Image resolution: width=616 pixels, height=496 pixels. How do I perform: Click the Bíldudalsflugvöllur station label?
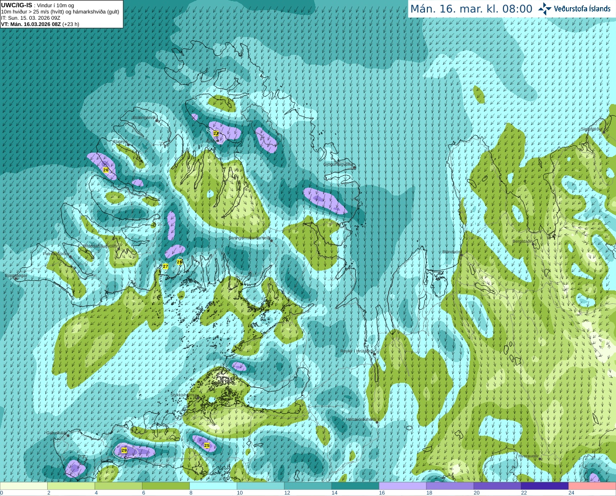(x=100, y=246)
